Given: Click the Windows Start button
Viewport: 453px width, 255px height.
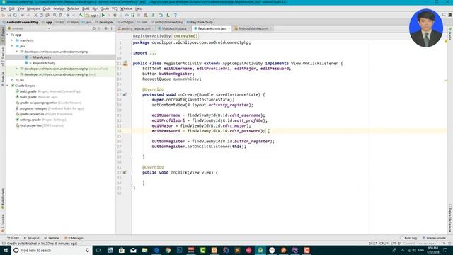Looking at the screenshot, I should [6, 250].
